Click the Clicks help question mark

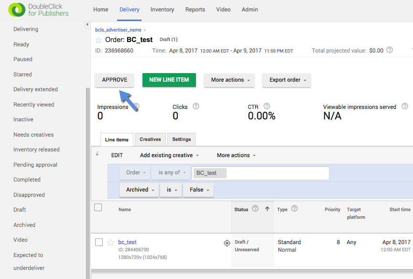coord(196,107)
